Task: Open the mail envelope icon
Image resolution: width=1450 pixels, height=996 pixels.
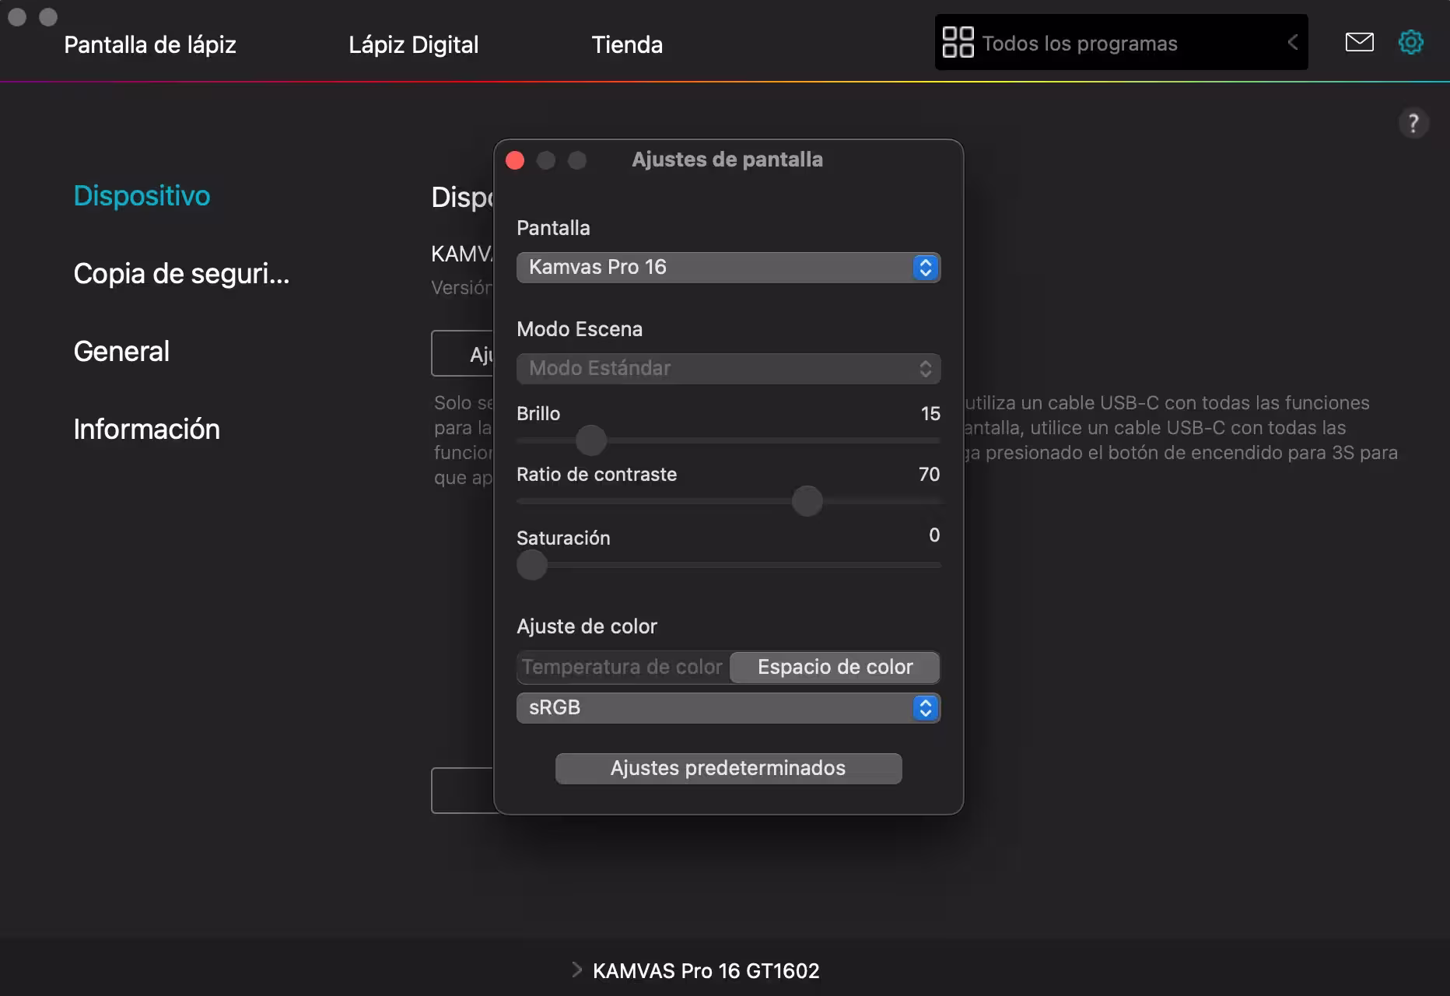Action: coord(1359,42)
